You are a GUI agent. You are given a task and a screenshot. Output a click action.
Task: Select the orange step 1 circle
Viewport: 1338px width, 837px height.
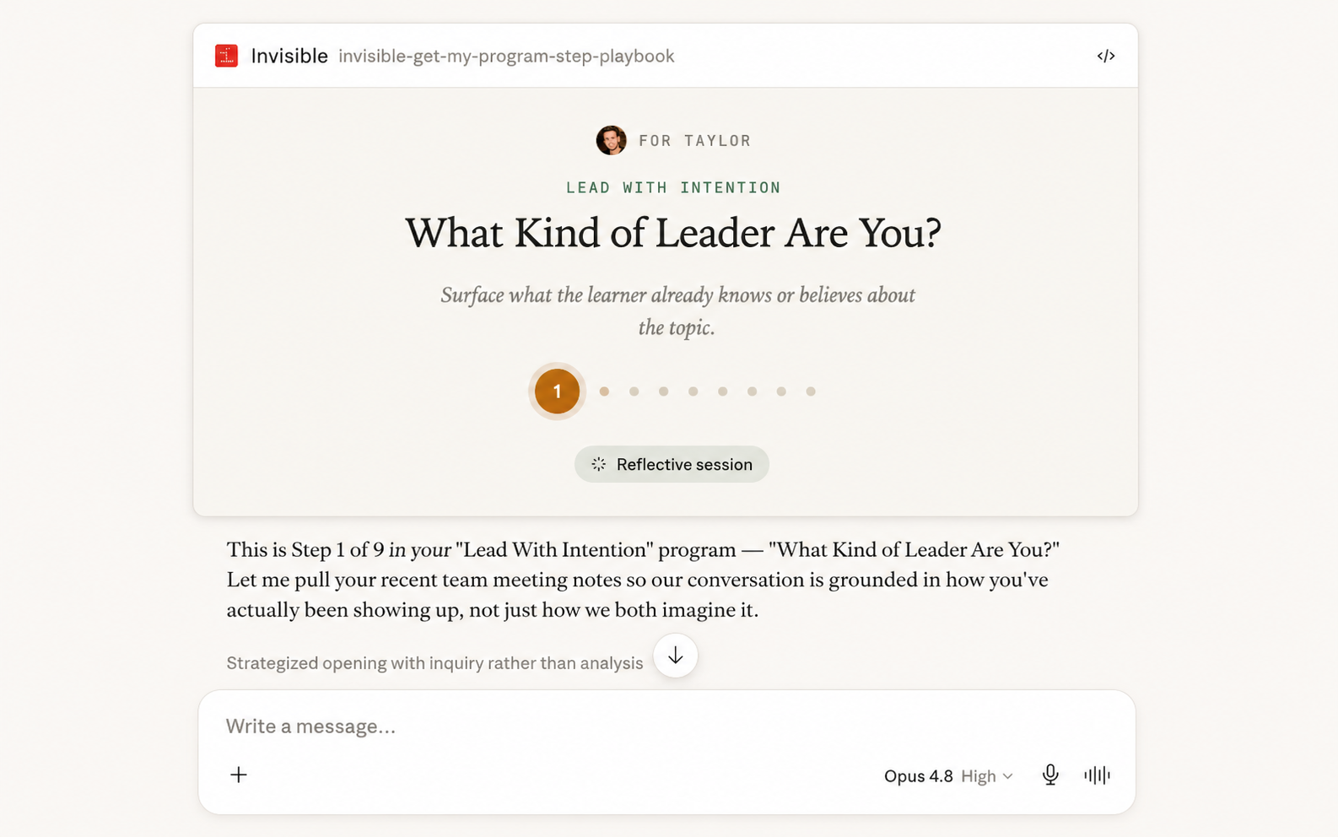tap(557, 391)
